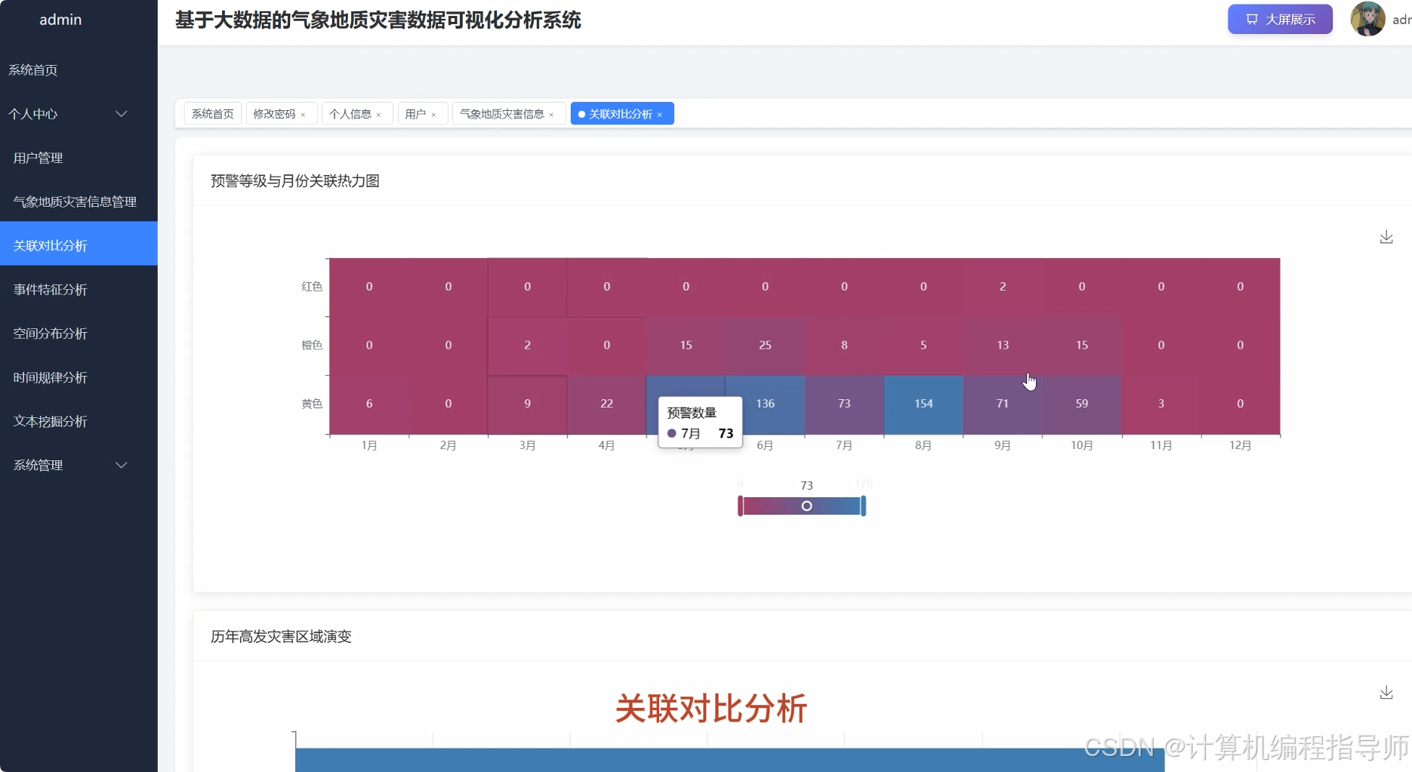Click the download icon on the heatmap chart
1412x772 pixels.
[1386, 237]
